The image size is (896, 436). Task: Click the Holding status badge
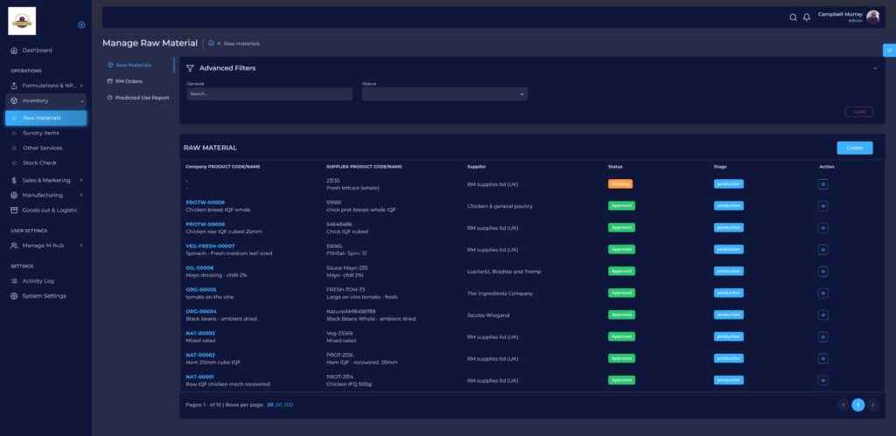[619, 183]
